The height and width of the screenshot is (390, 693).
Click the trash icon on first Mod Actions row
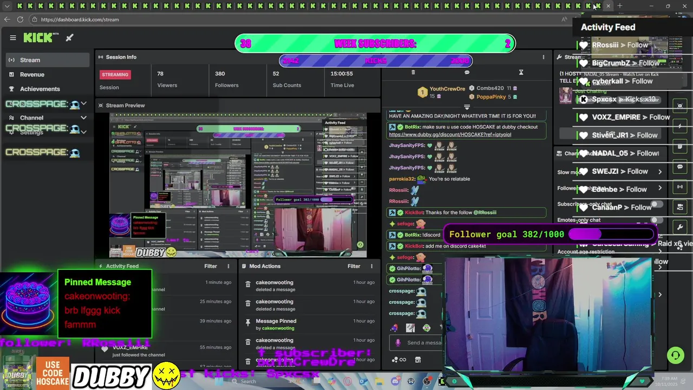(x=248, y=283)
